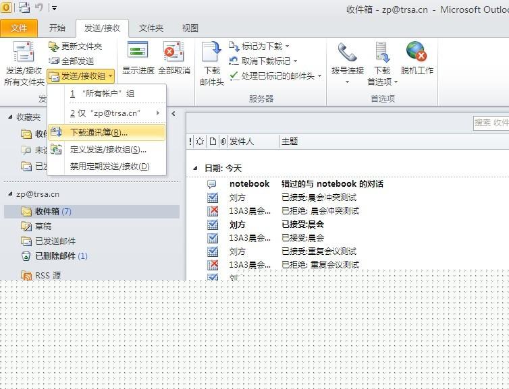This screenshot has height=389, width=509.
Task: Collapse the zp@trsa.cn account tree
Action: [x=10, y=194]
